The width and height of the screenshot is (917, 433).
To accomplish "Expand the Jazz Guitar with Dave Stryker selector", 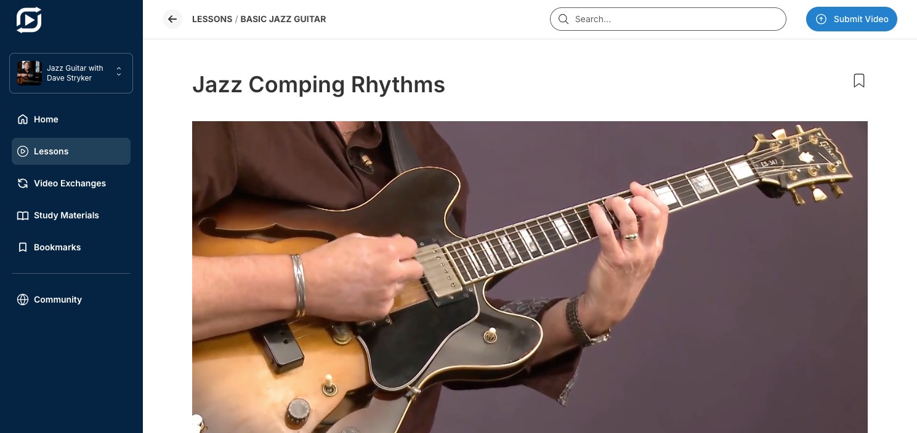I will [71, 73].
